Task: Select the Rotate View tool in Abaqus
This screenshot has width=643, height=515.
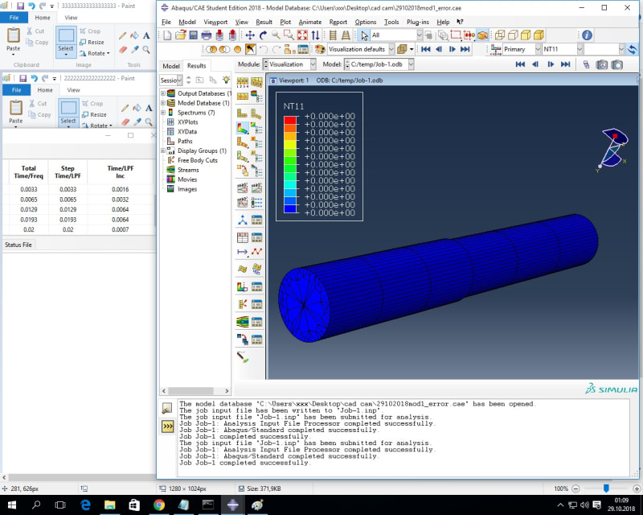Action: click(x=263, y=35)
